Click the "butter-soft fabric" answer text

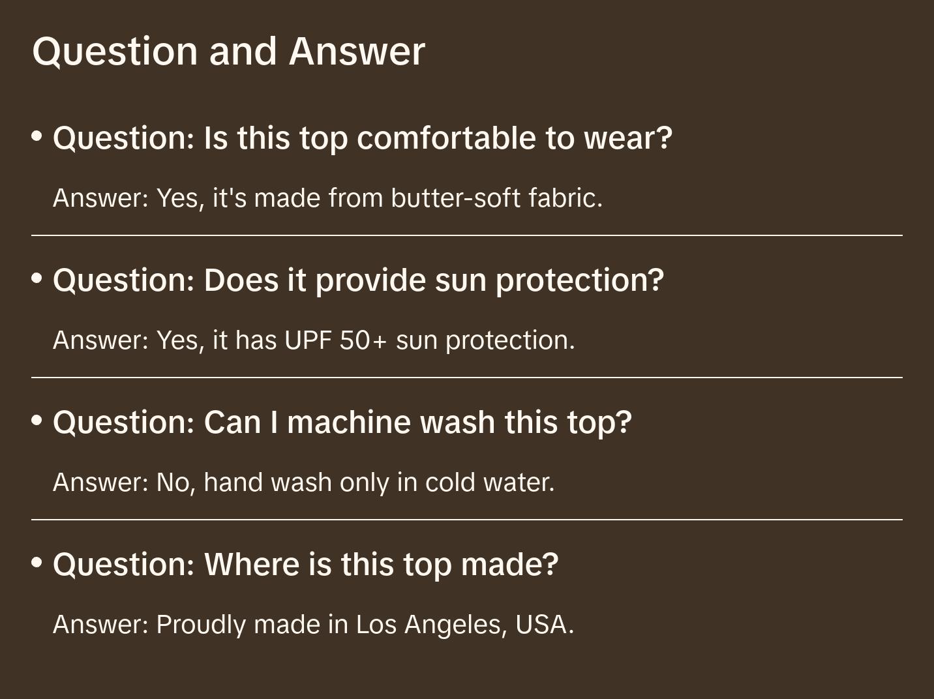coord(496,198)
